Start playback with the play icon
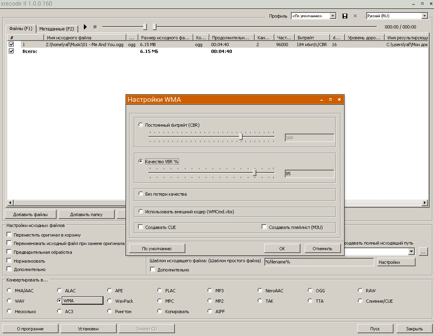 [x=85, y=27]
